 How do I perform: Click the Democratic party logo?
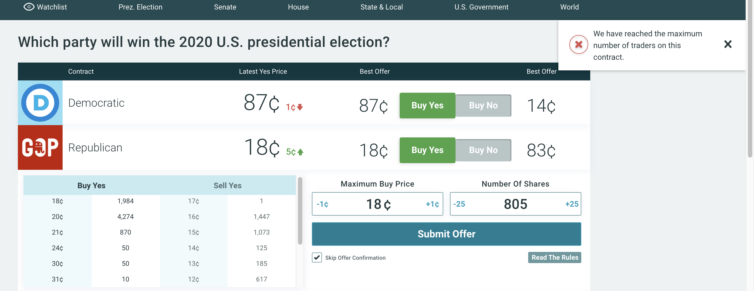(40, 103)
